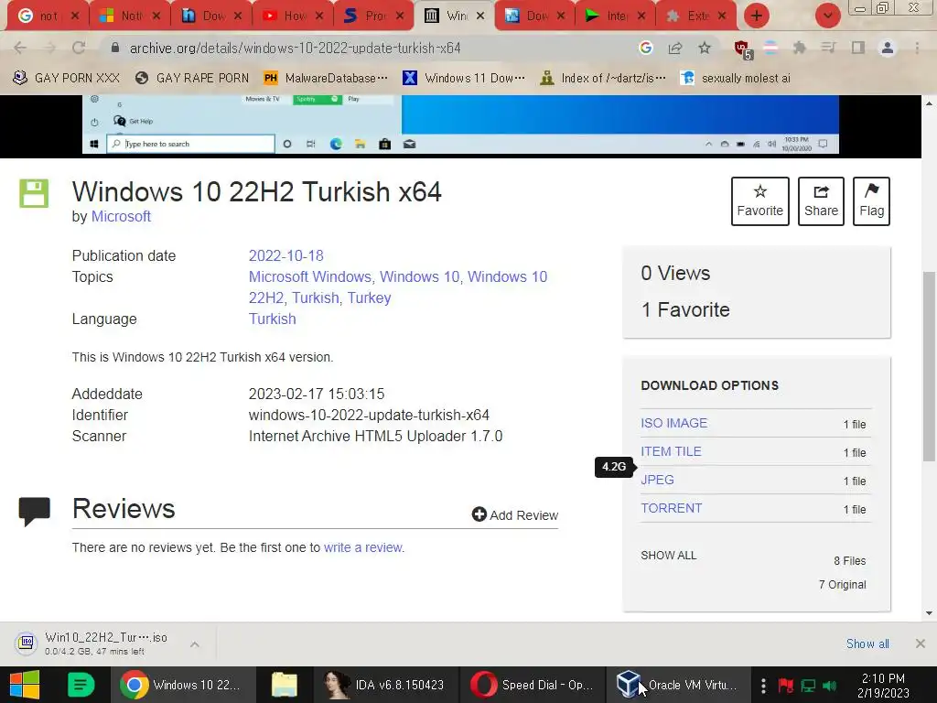This screenshot has height=703, width=937.
Task: Open the volume speaker tray icon
Action: pyautogui.click(x=829, y=685)
